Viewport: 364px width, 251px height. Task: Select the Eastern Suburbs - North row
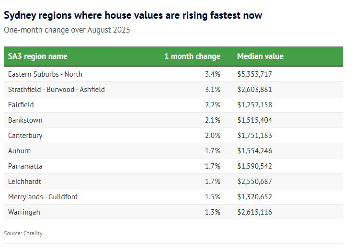coord(45,74)
